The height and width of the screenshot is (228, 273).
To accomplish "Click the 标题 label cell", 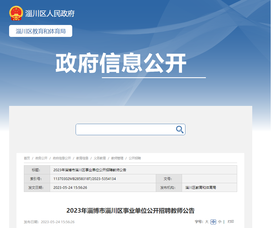I will coord(37,170).
